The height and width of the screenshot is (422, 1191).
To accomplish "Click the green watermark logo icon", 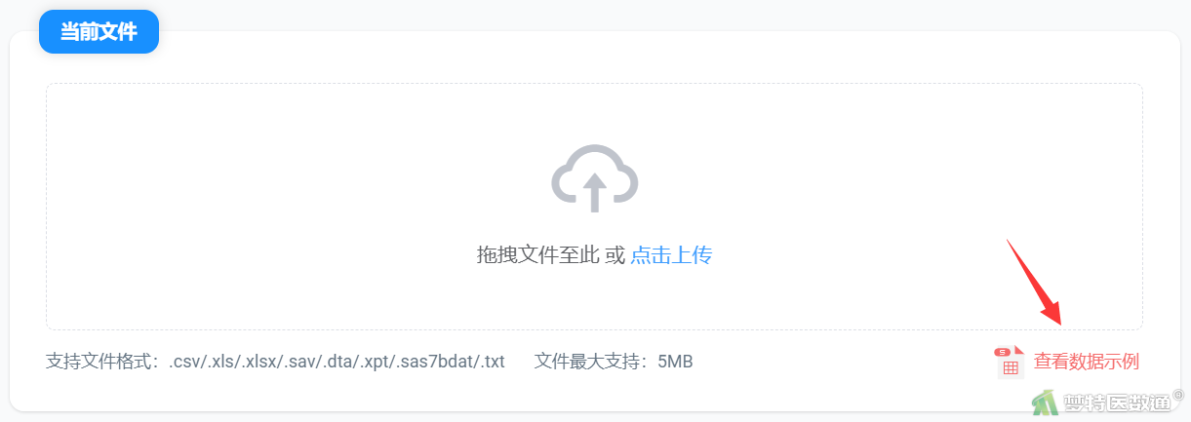I will [x=1046, y=403].
